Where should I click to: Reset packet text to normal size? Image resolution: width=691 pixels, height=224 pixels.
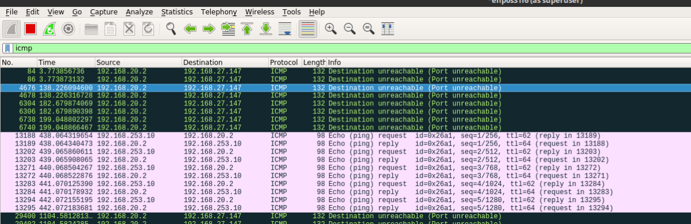(x=369, y=28)
